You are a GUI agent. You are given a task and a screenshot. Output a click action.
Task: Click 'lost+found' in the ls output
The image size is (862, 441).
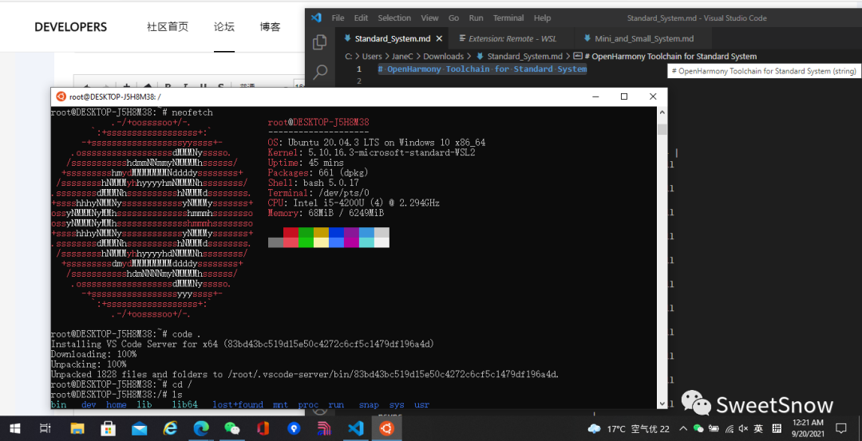238,405
